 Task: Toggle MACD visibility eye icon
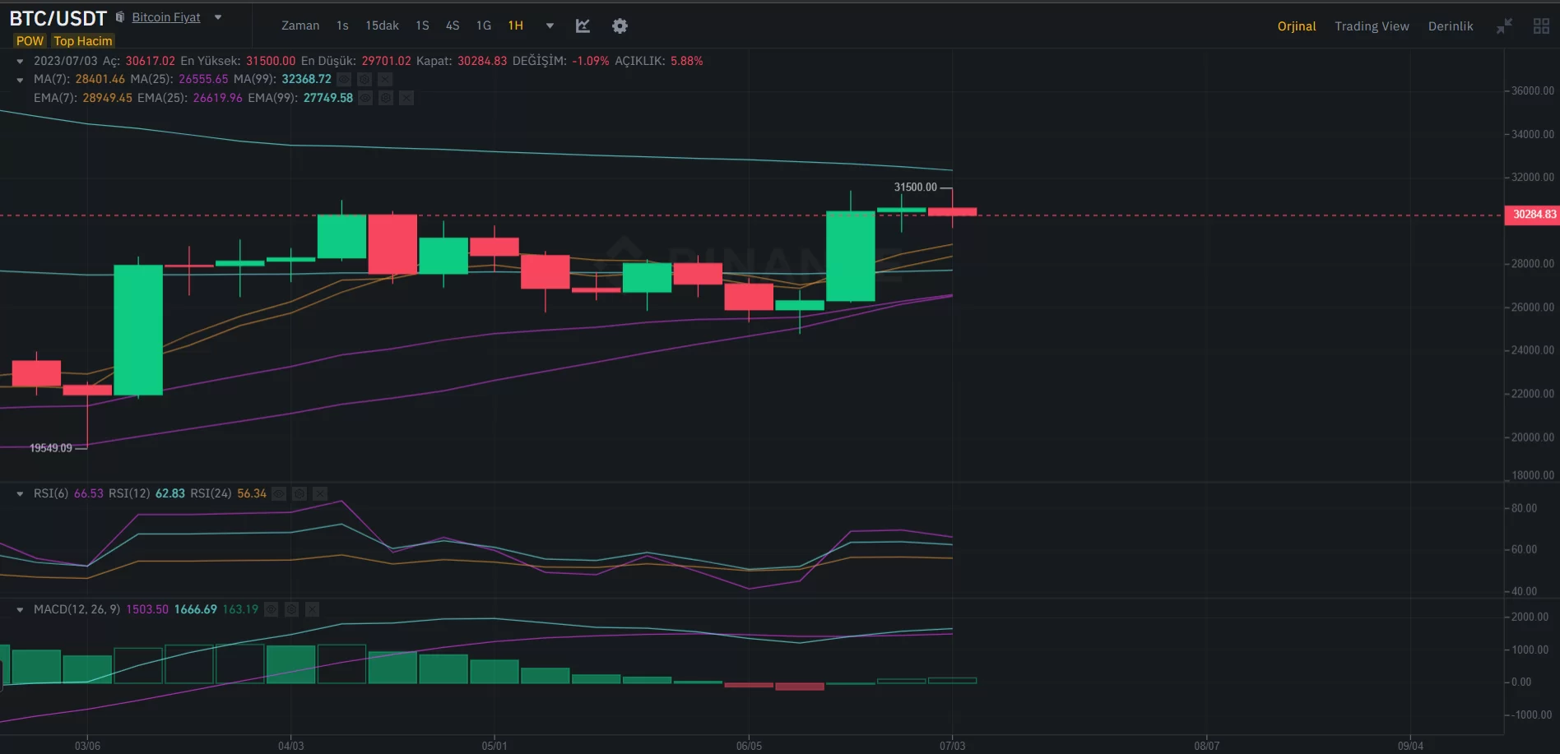[x=271, y=609]
